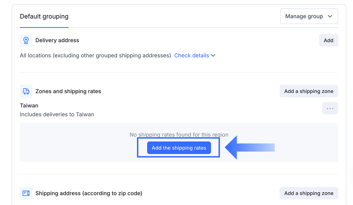Add a shipping zone for zip code shipping

(x=308, y=193)
